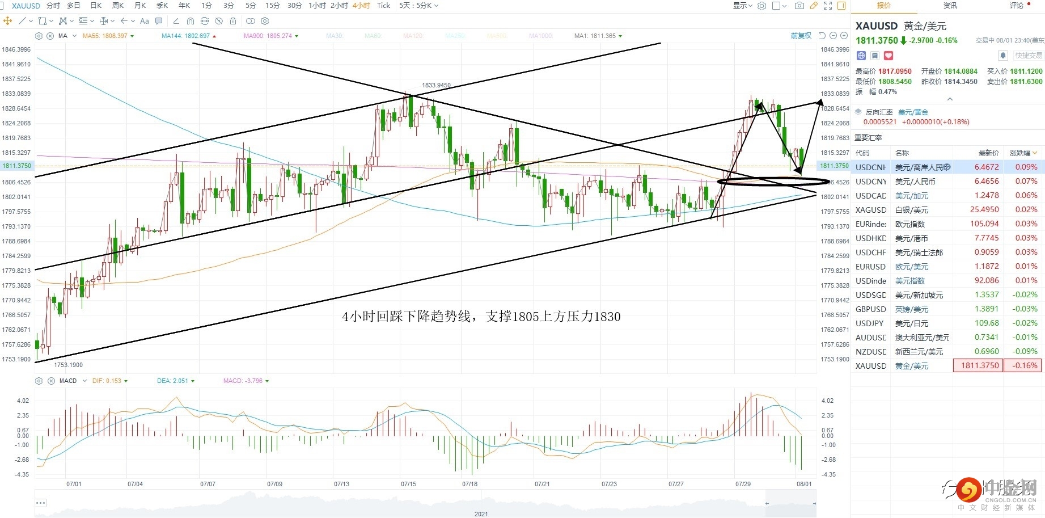Remove the MA indicator with its X icon

click(50, 36)
